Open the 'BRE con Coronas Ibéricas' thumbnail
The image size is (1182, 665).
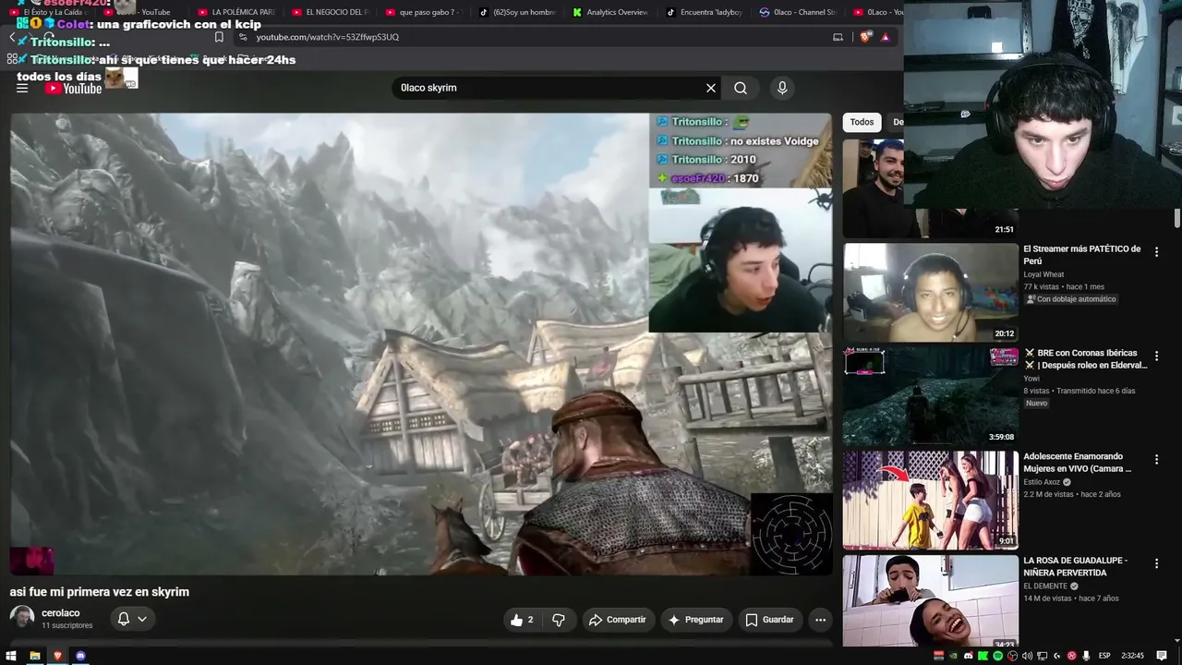point(931,396)
